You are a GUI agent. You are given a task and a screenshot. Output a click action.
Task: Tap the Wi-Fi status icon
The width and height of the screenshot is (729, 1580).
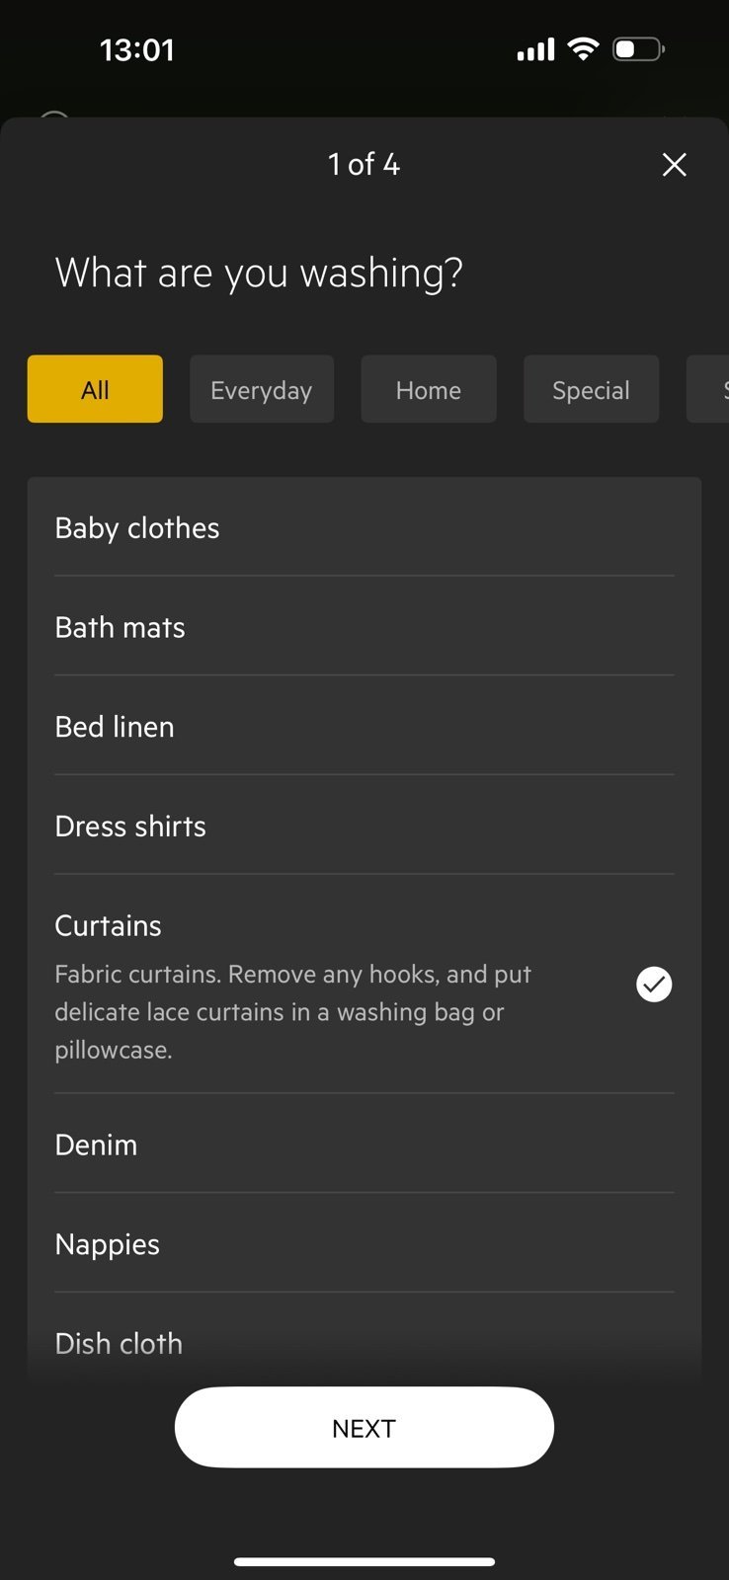click(584, 49)
